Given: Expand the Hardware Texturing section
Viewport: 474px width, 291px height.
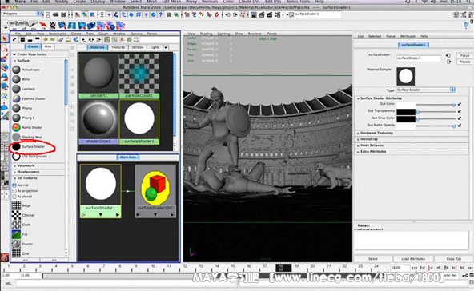Looking at the screenshot, I should (x=358, y=134).
